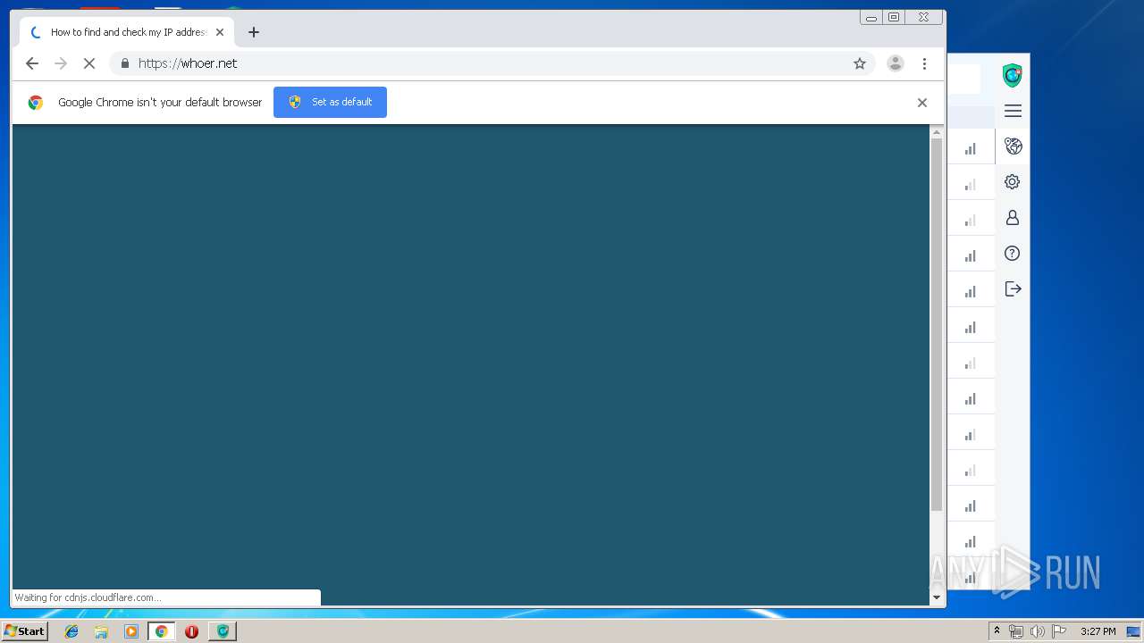Click the Chrome logo in the infobar
Screen dimensions: 1144x643
pyautogui.click(x=36, y=103)
